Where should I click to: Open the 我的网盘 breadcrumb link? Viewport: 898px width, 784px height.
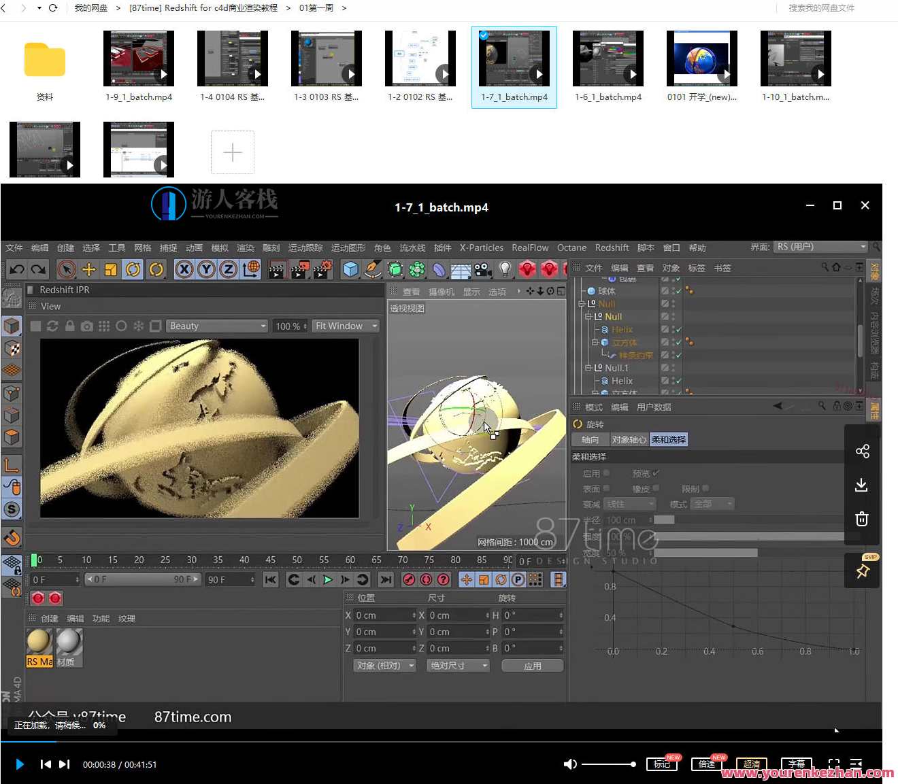91,7
